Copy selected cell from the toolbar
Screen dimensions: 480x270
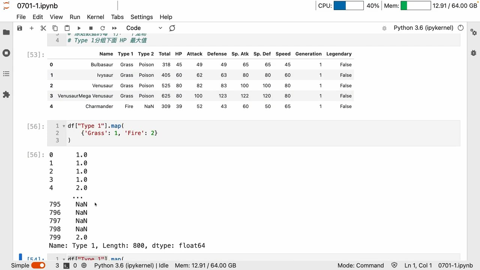pos(55,28)
